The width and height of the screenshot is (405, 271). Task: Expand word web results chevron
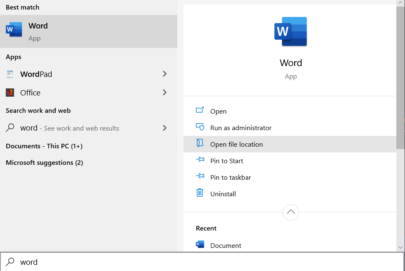point(164,128)
